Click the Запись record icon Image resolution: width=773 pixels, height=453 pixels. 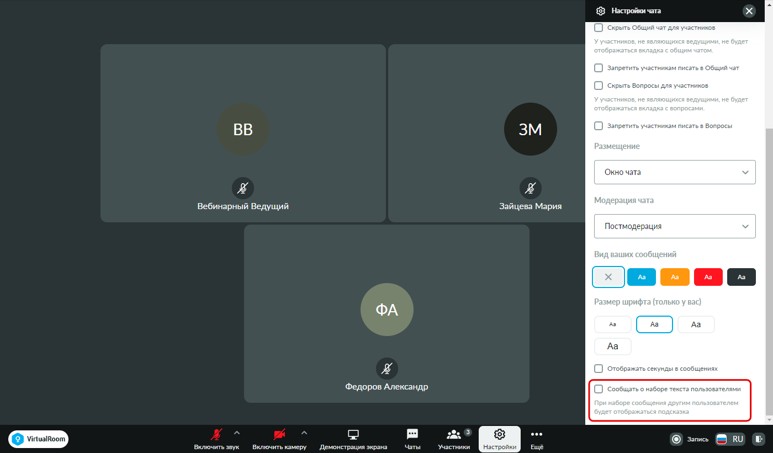pos(676,439)
